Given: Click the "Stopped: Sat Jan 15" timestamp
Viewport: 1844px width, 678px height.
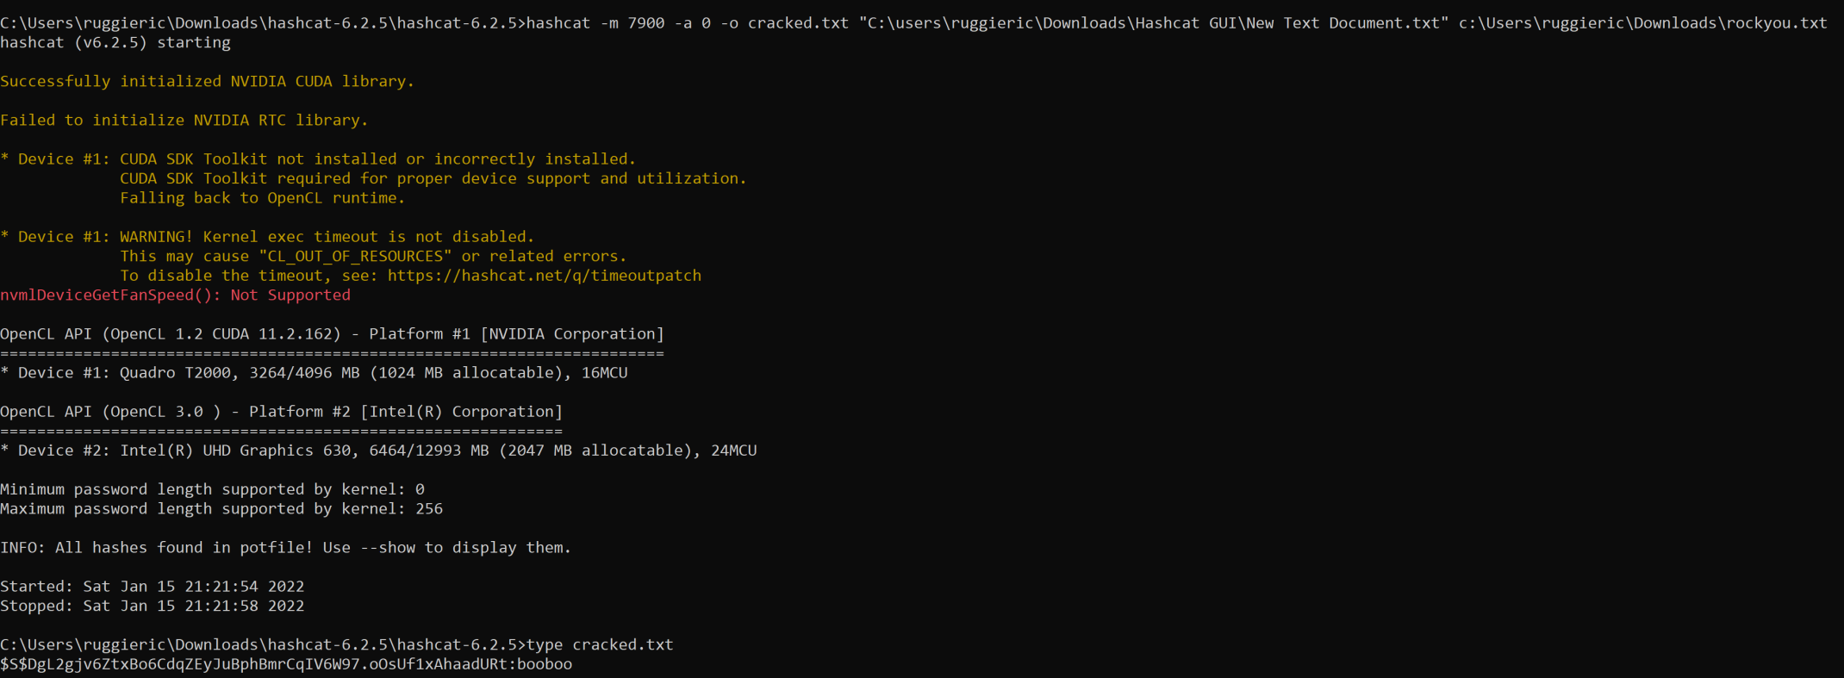Looking at the screenshot, I should pyautogui.click(x=152, y=606).
